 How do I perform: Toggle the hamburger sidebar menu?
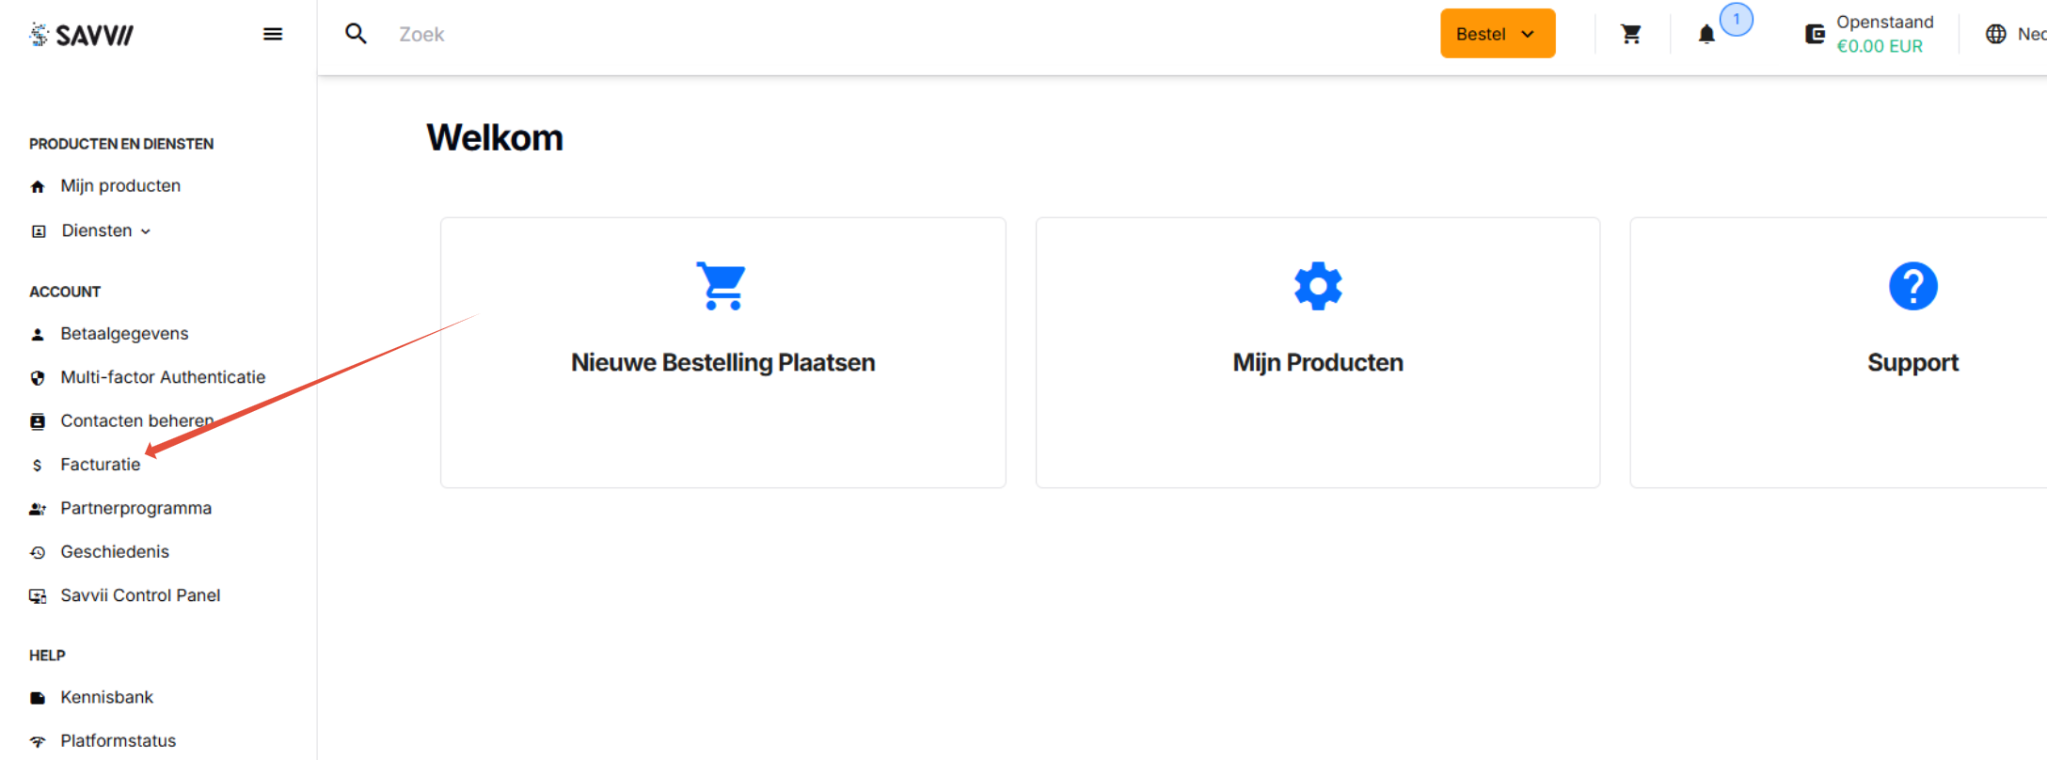coord(273,35)
